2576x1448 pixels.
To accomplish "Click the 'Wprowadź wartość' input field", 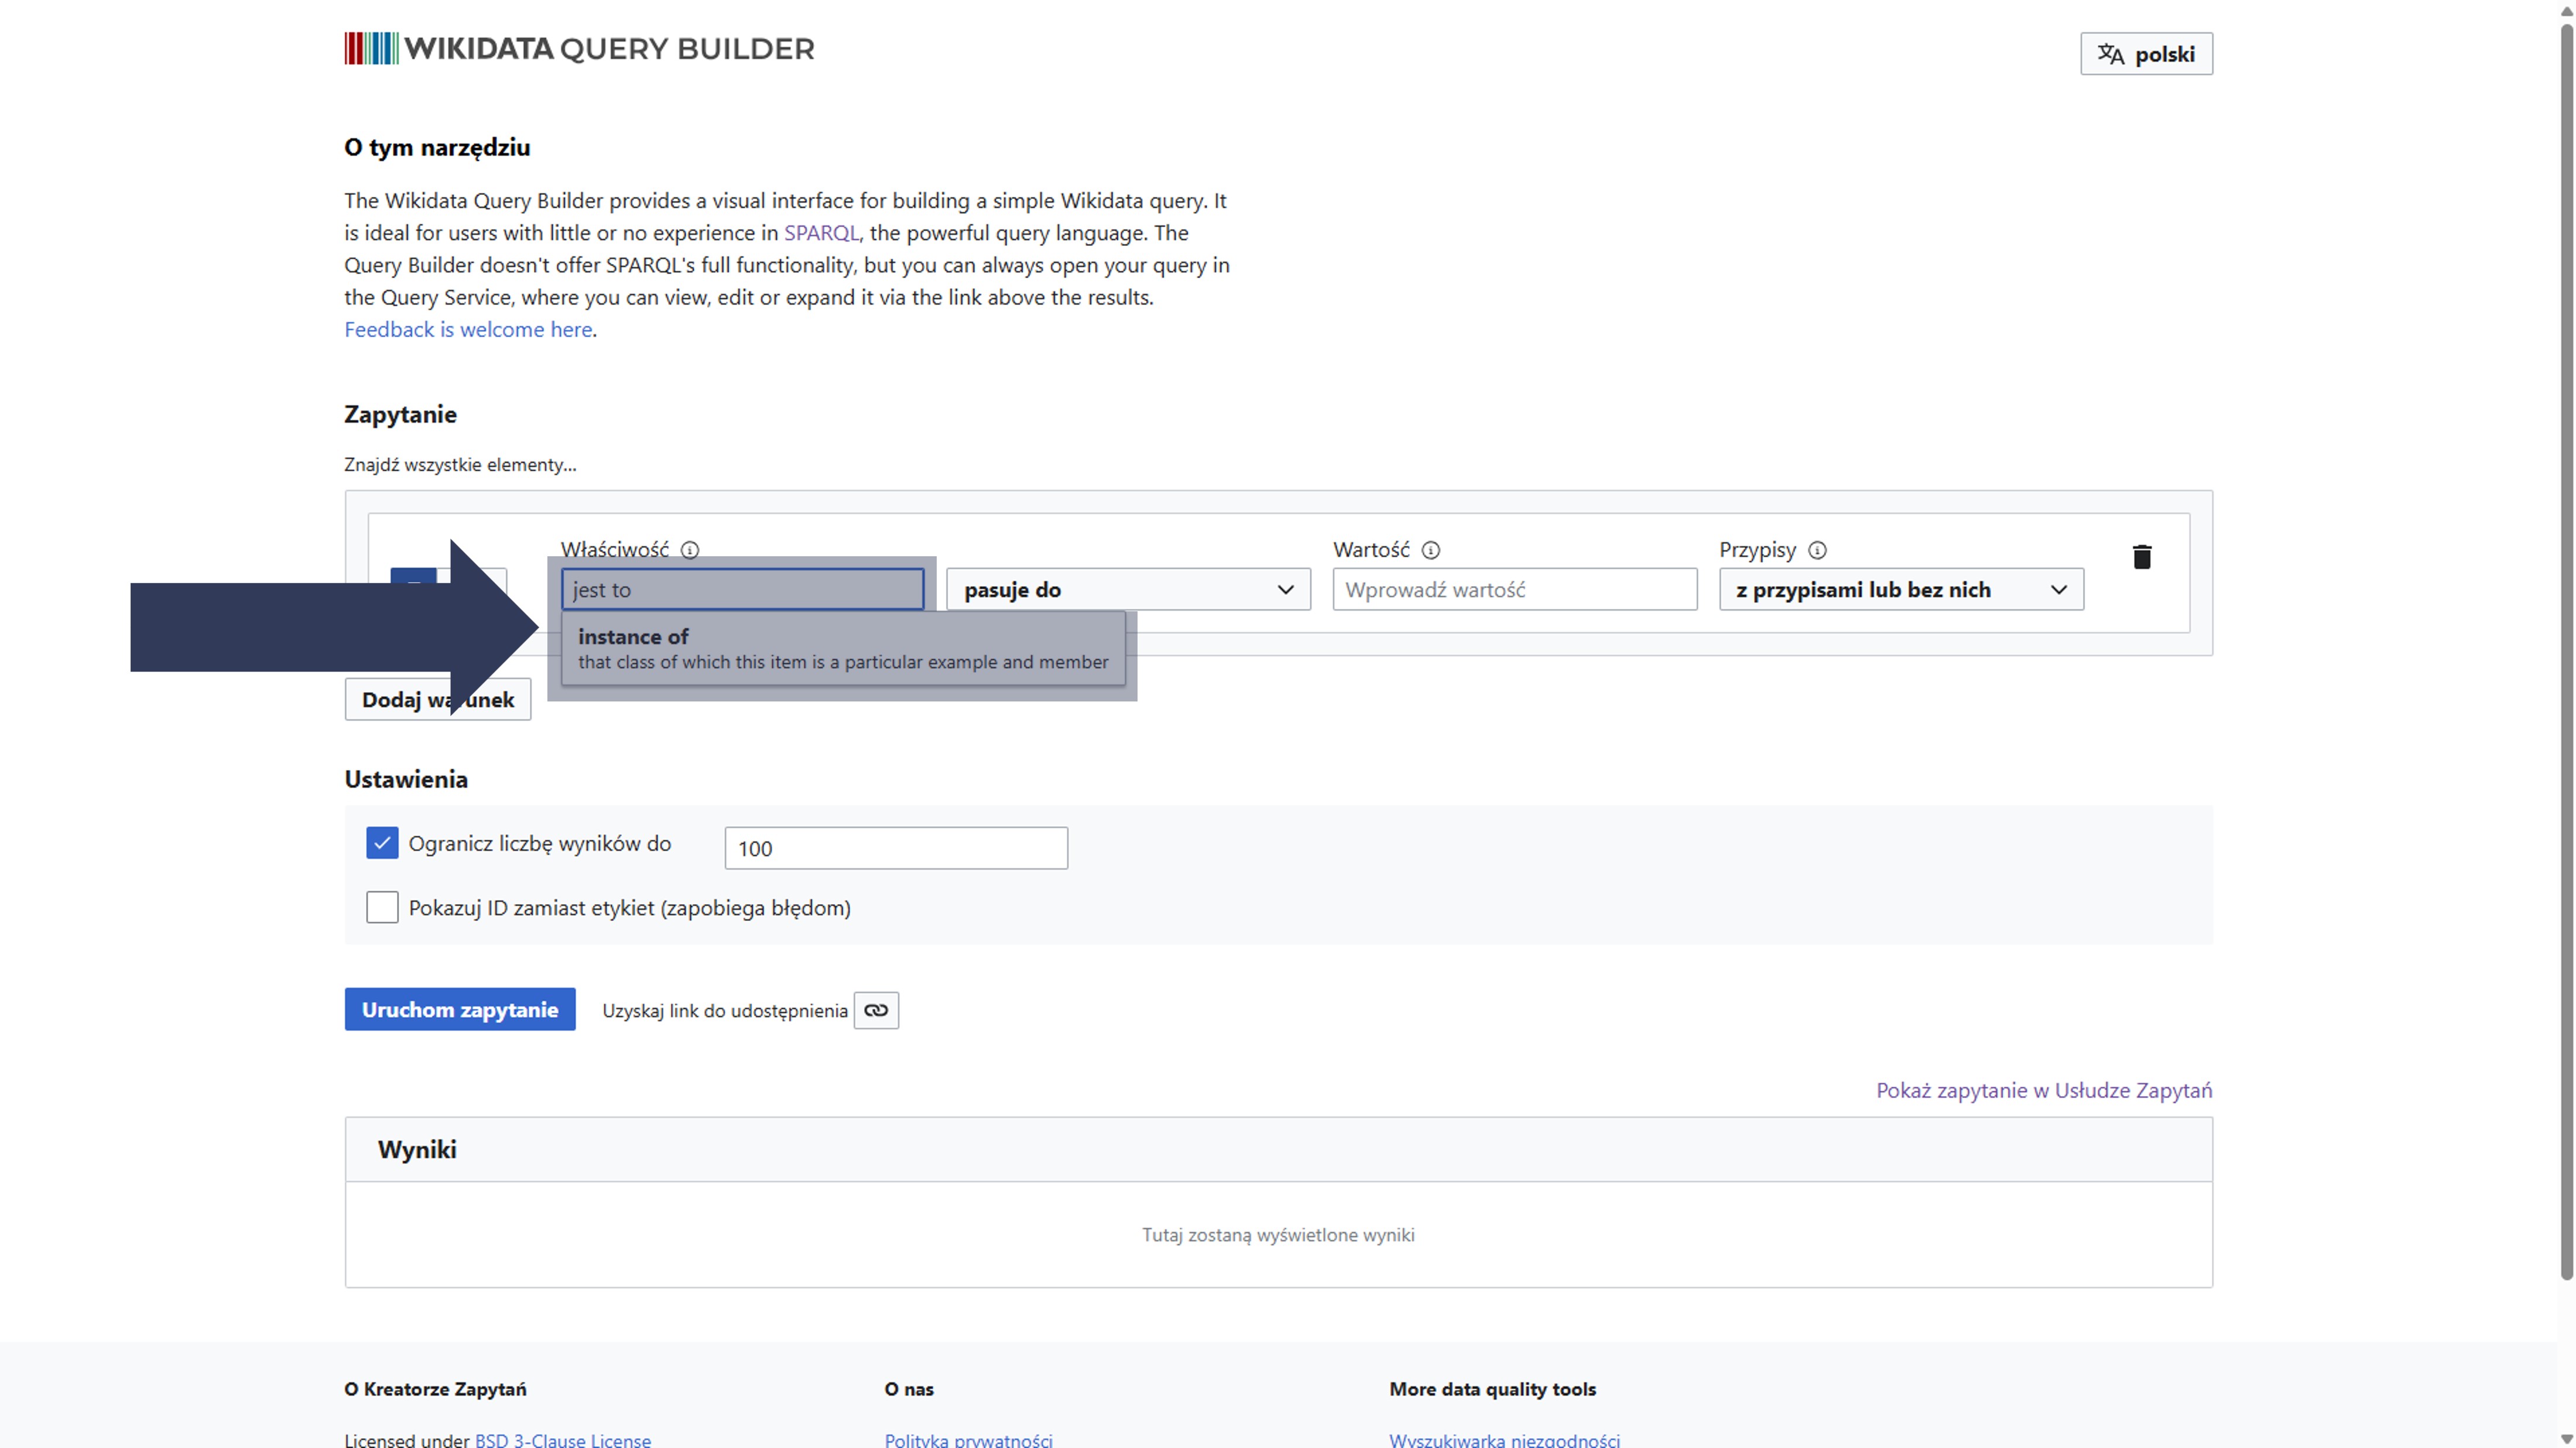I will [x=1514, y=590].
